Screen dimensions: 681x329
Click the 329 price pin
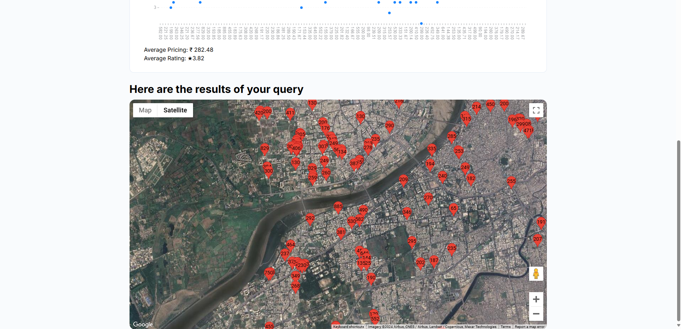312,170
